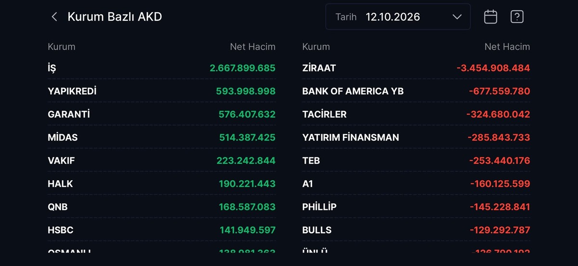Select the YATIRIM FİNANSMAN row
The height and width of the screenshot is (266, 578).
pyautogui.click(x=416, y=137)
